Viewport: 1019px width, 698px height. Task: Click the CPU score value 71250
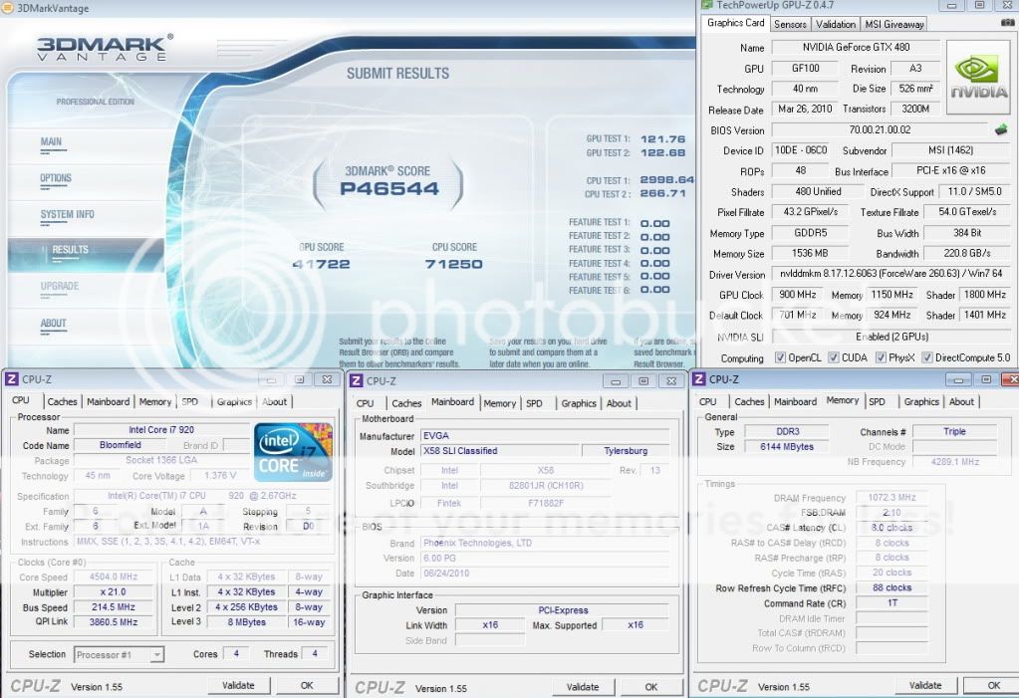[x=453, y=264]
